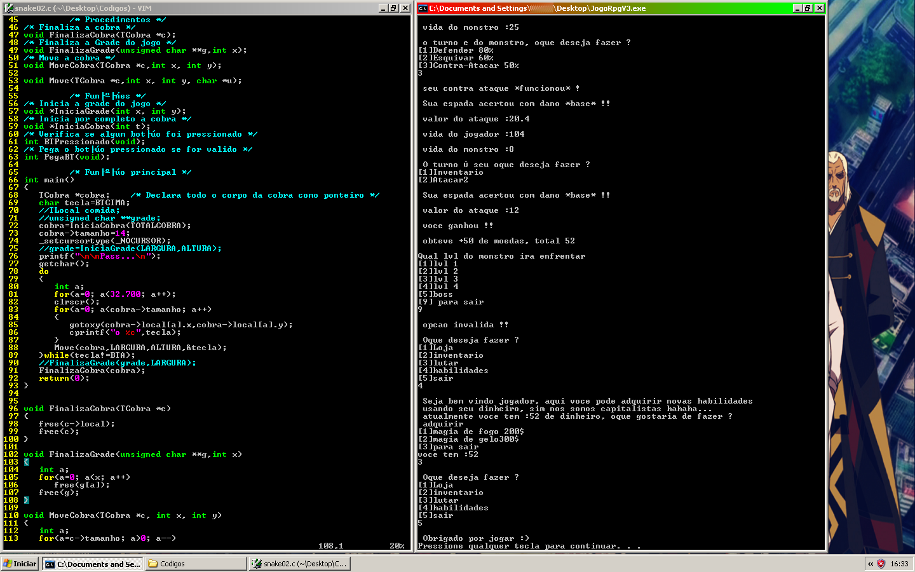915x572 pixels.
Task: Click the '//TLocal comida;' comment line
Action: 79,210
